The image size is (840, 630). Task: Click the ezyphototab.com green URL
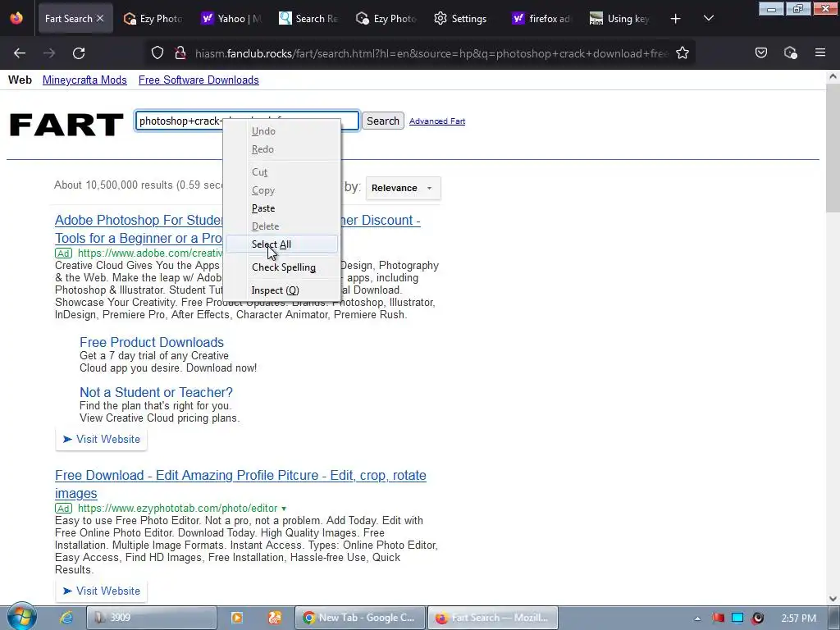[178, 508]
